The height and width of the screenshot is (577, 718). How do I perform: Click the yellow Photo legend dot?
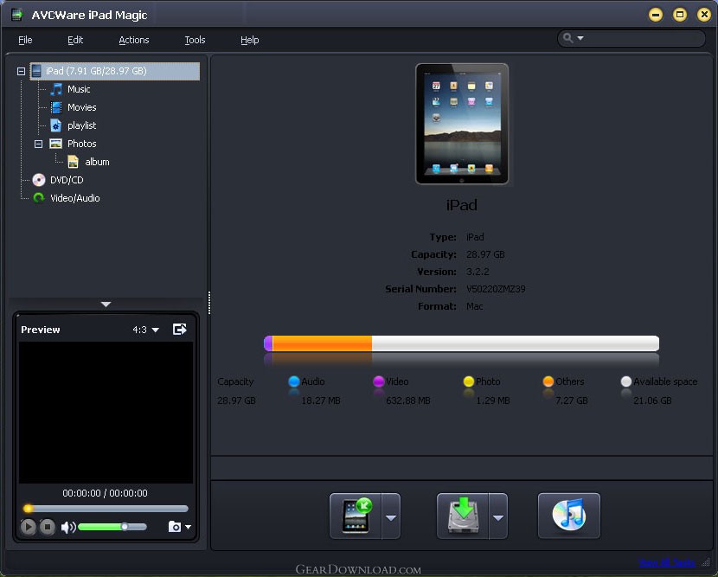point(469,381)
